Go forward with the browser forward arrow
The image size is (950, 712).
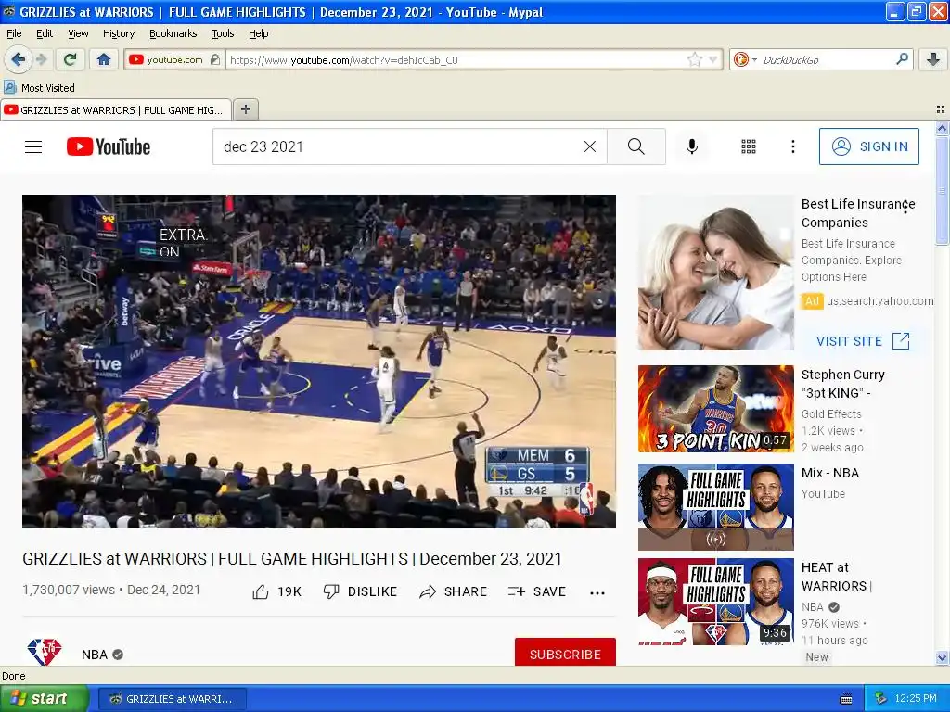pos(41,59)
